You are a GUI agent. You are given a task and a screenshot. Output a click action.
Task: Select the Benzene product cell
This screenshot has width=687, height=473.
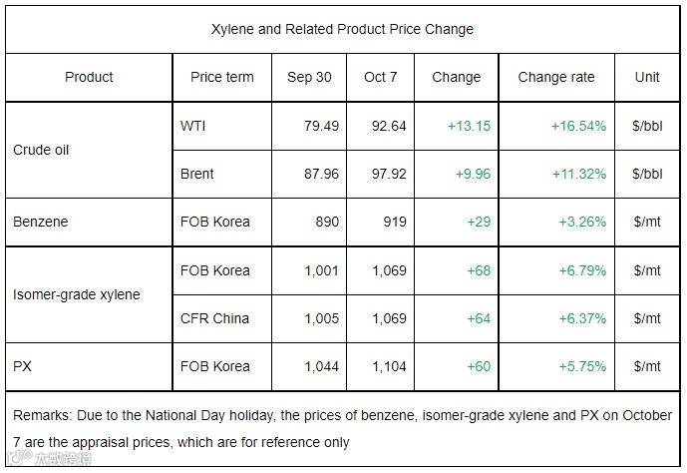pyautogui.click(x=39, y=222)
